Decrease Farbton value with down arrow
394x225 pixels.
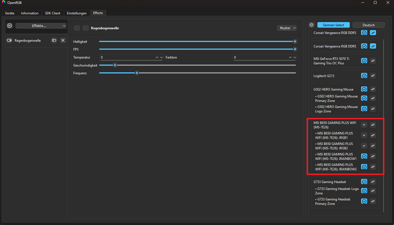(295, 57)
